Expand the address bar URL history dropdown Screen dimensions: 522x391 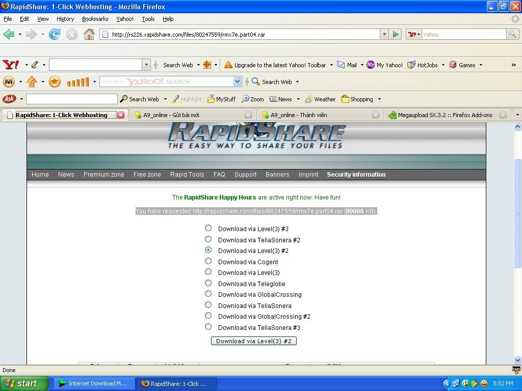[384, 34]
